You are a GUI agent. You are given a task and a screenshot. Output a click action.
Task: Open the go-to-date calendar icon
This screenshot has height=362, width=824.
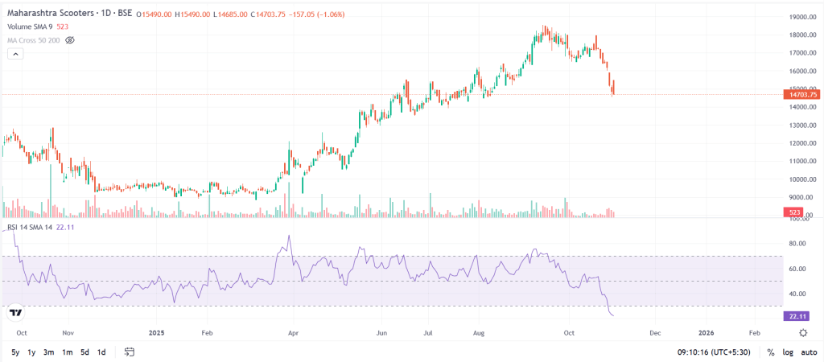130,352
